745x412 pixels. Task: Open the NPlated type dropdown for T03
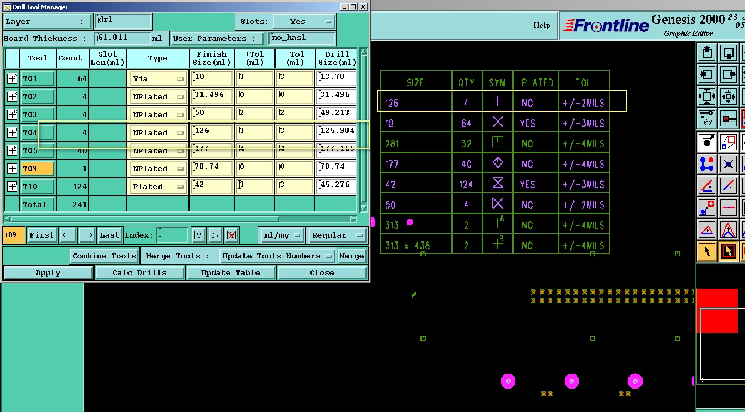pos(158,114)
